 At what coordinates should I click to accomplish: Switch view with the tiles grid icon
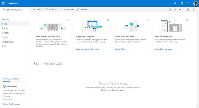tap(188, 10)
